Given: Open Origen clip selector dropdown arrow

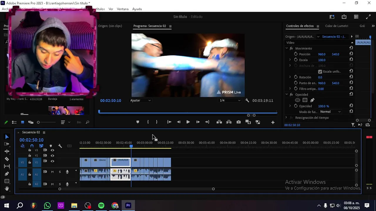Looking at the screenshot, I should [x=318, y=37].
